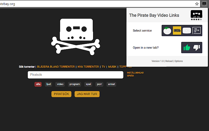Viewport: 209px width, 131px height.
Task: Select the program category filter
Action: (x=74, y=84)
